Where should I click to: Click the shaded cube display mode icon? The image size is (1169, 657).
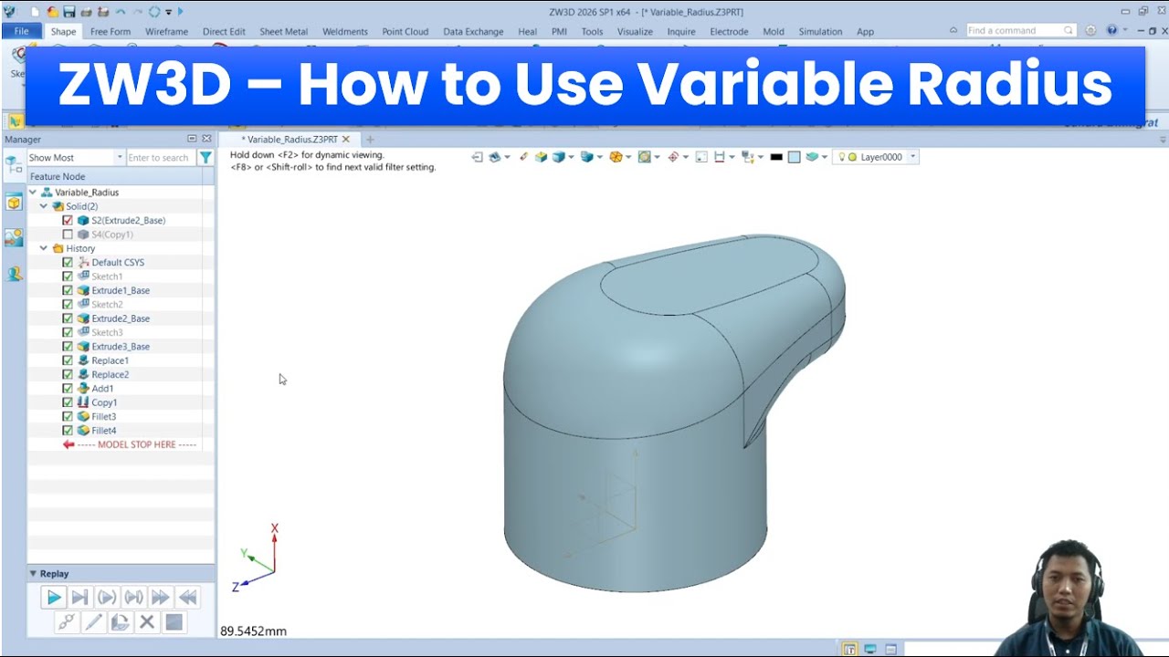(558, 157)
